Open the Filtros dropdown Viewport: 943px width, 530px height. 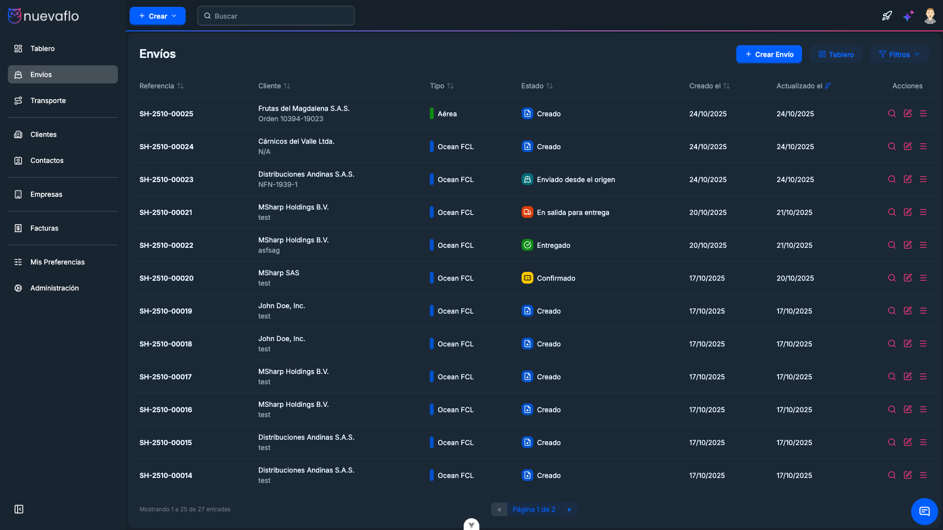coord(899,54)
